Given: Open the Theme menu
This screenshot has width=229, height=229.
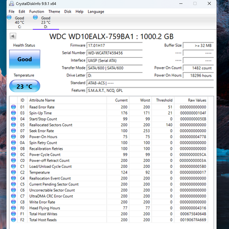Looking at the screenshot, I should (x=54, y=12).
